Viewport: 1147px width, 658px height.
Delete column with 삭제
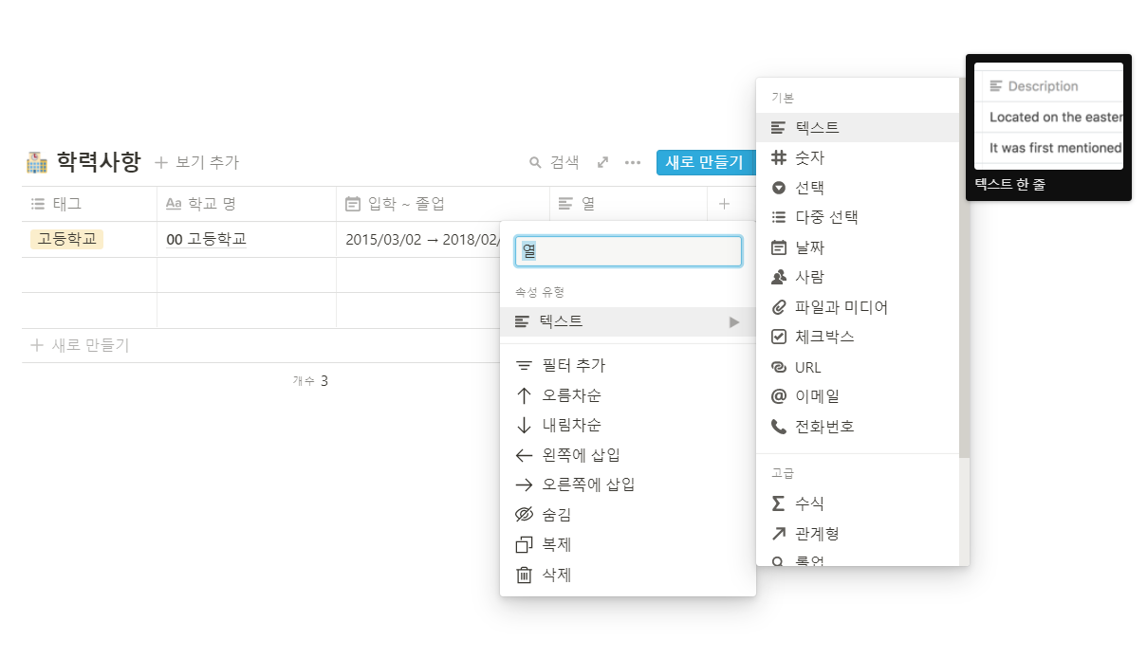[628, 575]
